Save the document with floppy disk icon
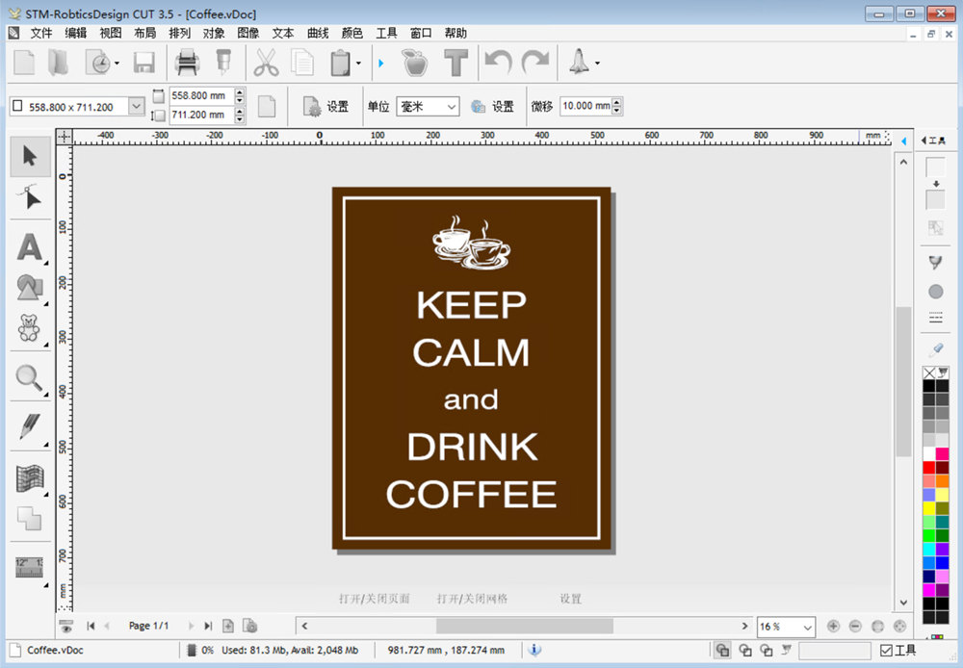 tap(144, 63)
